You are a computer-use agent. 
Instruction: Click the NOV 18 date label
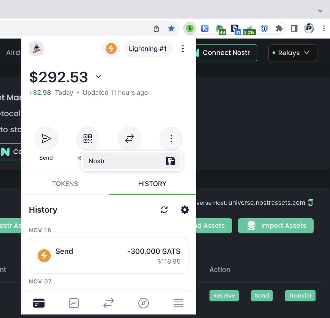pyautogui.click(x=40, y=230)
